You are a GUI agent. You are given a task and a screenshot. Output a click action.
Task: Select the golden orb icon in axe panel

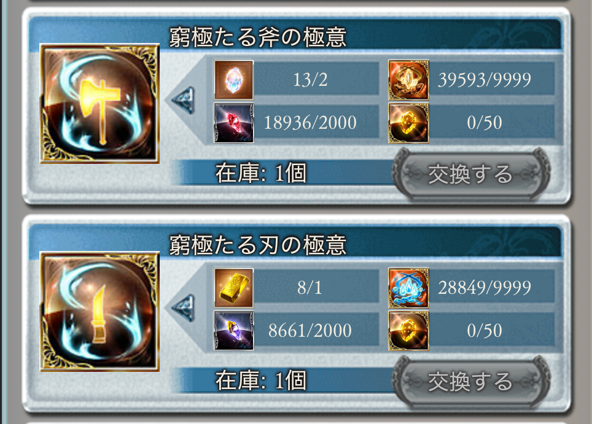(408, 123)
